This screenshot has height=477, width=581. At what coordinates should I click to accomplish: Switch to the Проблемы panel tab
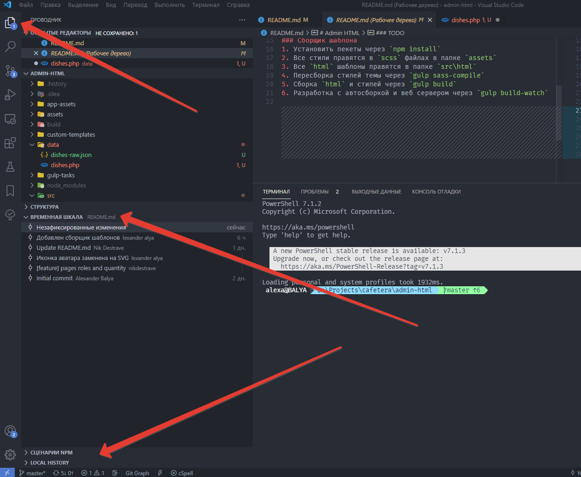pos(315,192)
